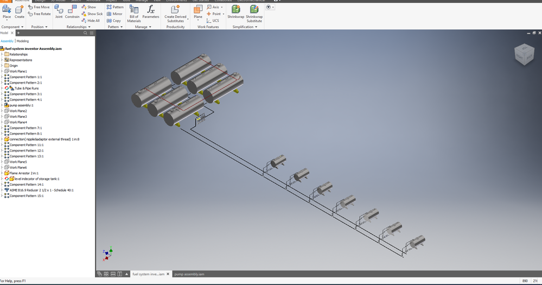Close the fuel system inventor tab
Viewport: 542px width, 285px height.
[168, 274]
